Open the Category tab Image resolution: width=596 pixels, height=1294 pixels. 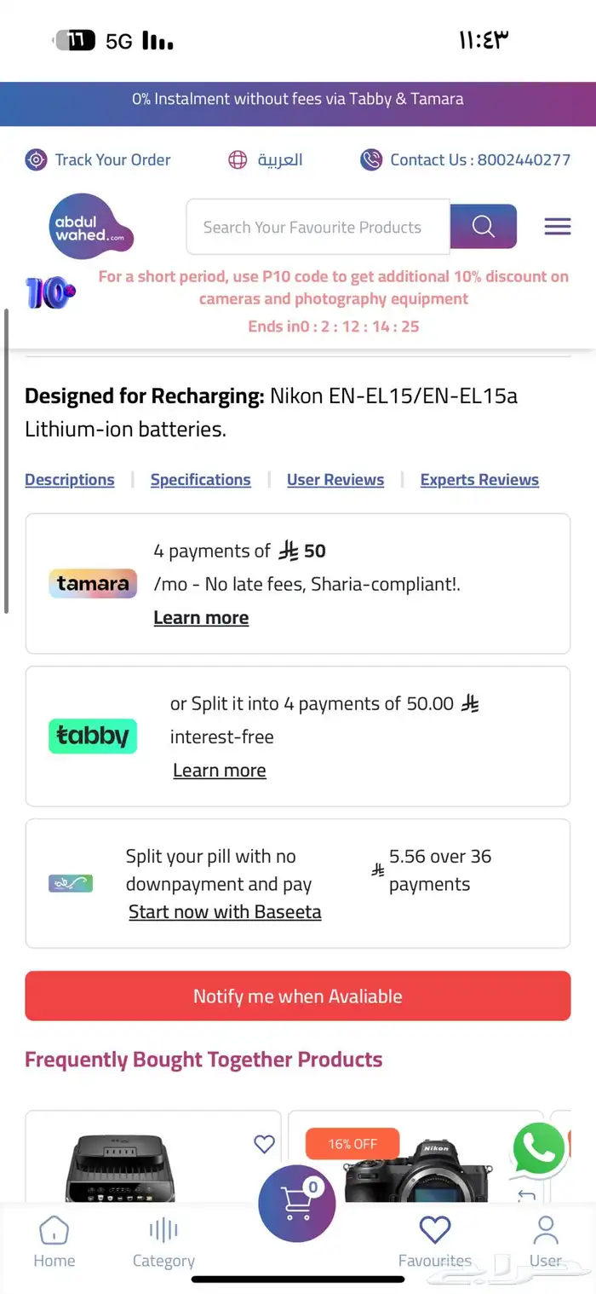(163, 1242)
